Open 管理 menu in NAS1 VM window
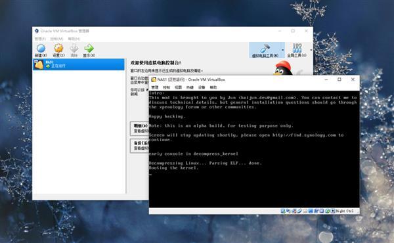This screenshot has height=243, width=394. [155, 87]
